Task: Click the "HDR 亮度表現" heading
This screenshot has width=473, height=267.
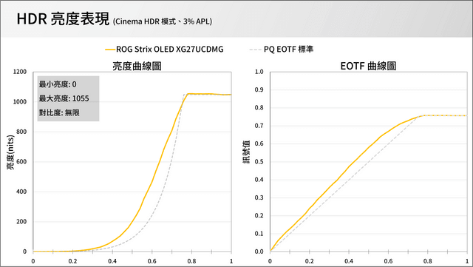Action: (x=63, y=19)
